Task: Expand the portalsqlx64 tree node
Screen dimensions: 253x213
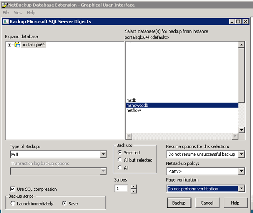Action: point(10,45)
